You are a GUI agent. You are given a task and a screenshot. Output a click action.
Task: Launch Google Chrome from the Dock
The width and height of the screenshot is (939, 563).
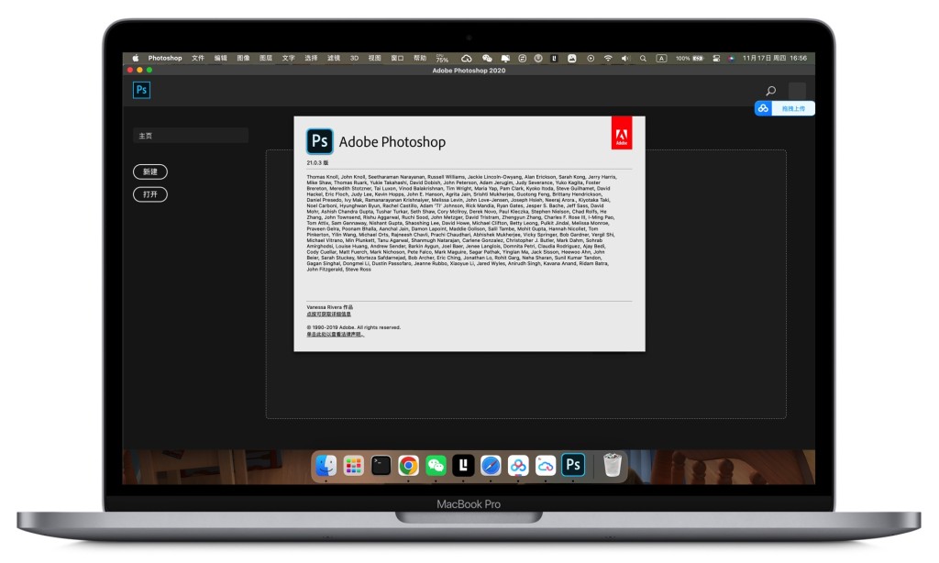409,466
